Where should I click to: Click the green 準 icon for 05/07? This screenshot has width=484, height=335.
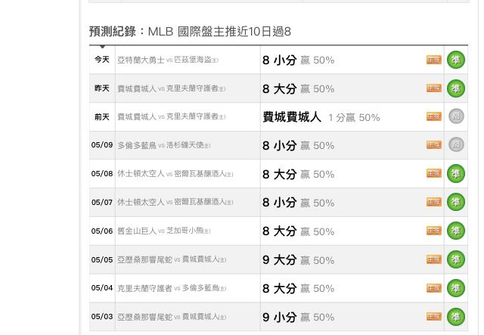(456, 202)
